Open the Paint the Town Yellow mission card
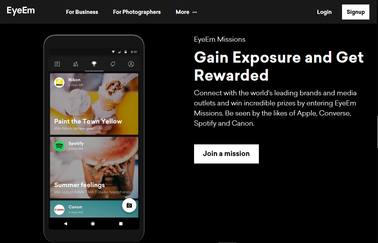 coord(94,104)
